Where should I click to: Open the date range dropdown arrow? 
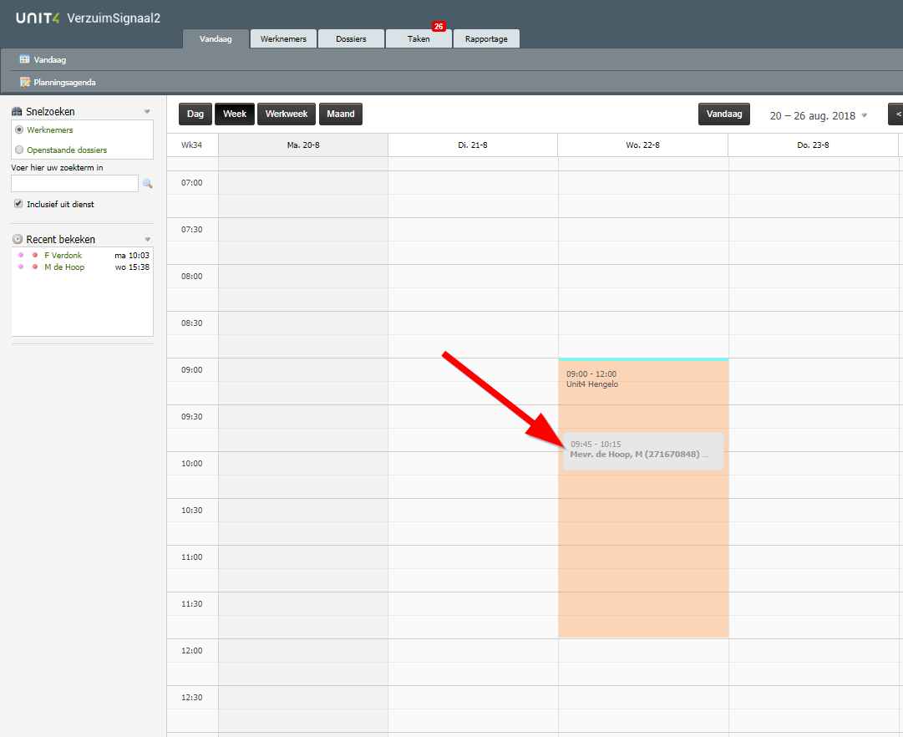click(x=864, y=115)
